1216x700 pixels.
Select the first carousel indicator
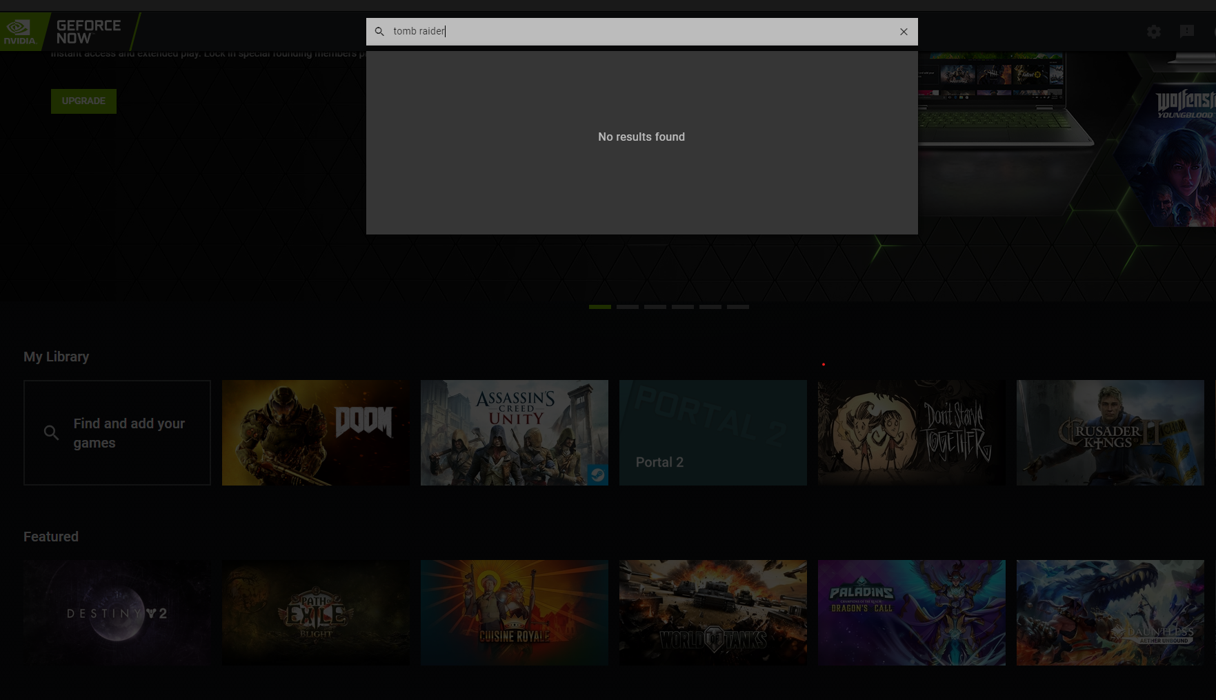click(600, 307)
